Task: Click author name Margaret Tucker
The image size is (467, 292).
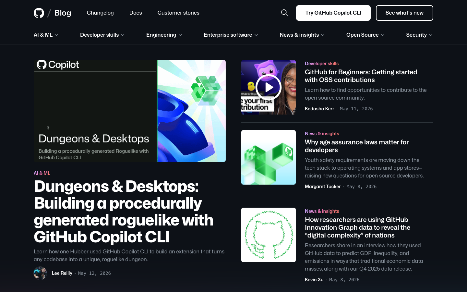Action: [323, 187]
